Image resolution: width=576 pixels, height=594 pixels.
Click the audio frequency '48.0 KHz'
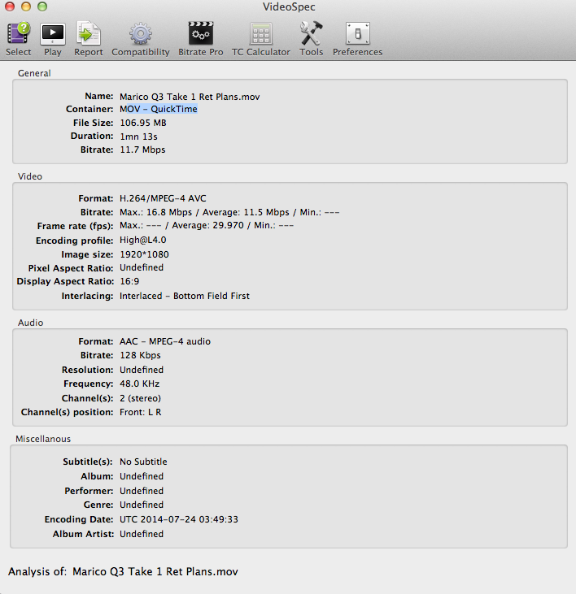pyautogui.click(x=140, y=384)
